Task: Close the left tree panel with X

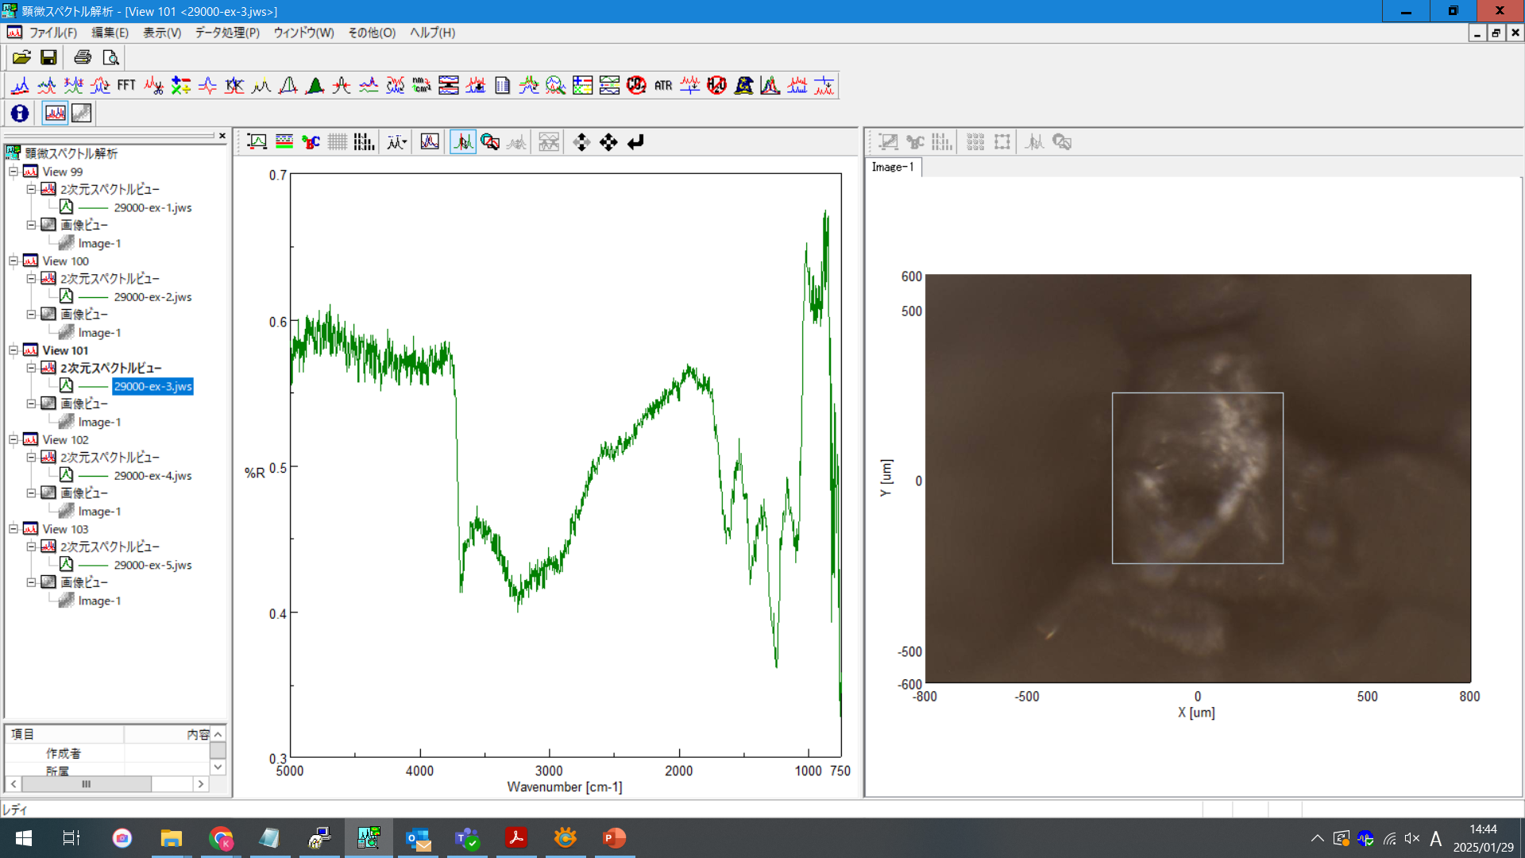Action: tap(222, 136)
